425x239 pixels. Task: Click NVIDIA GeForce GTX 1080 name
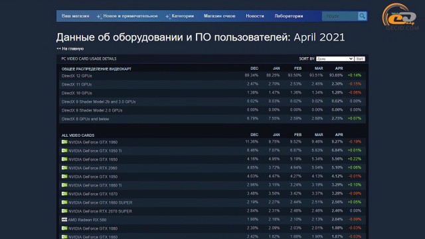[93, 228]
